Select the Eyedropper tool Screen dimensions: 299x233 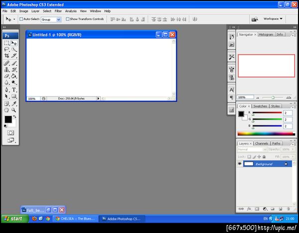tap(14, 104)
